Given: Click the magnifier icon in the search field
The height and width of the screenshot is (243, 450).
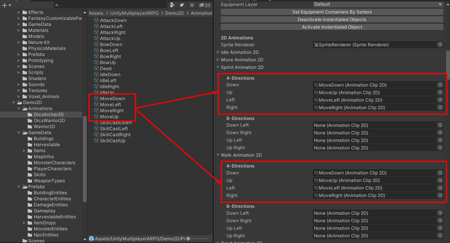Looking at the screenshot, I should pyautogui.click(x=57, y=5).
